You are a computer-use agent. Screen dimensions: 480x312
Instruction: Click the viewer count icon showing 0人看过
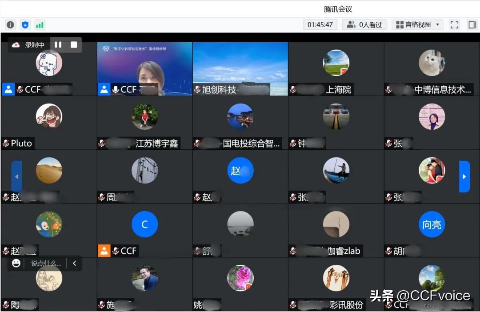351,25
